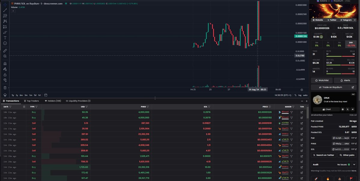The image size is (360, 181).
Task: Set chart range to 1d
Action: pos(39,95)
